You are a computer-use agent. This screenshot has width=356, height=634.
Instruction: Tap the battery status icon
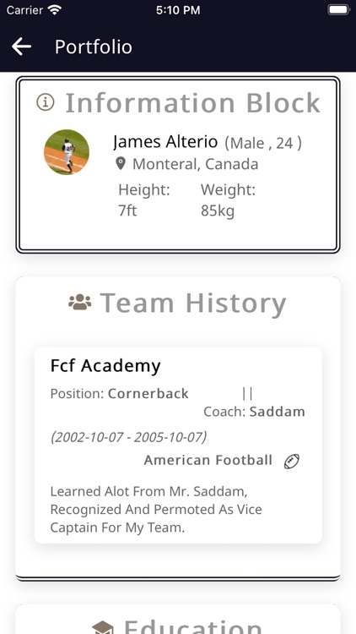click(337, 9)
